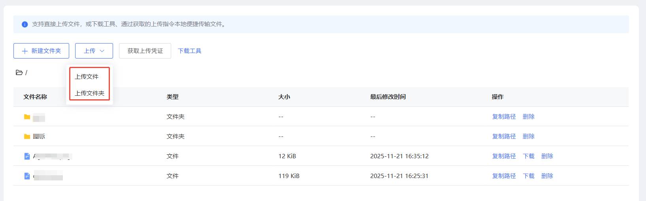Delete the 12 KiB file
The image size is (646, 201).
pyautogui.click(x=547, y=156)
